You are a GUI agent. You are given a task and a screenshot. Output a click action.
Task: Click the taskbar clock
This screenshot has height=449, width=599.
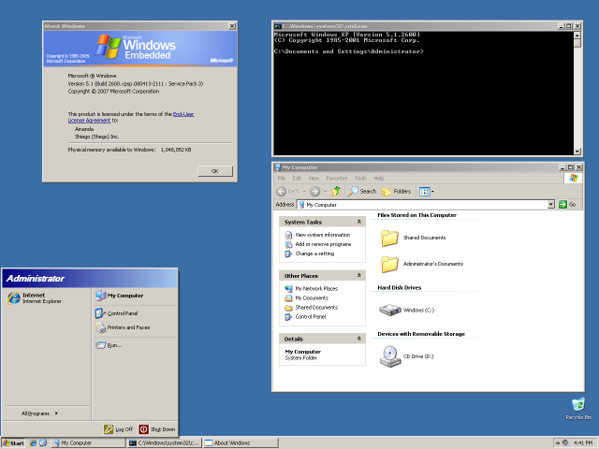pyautogui.click(x=583, y=442)
